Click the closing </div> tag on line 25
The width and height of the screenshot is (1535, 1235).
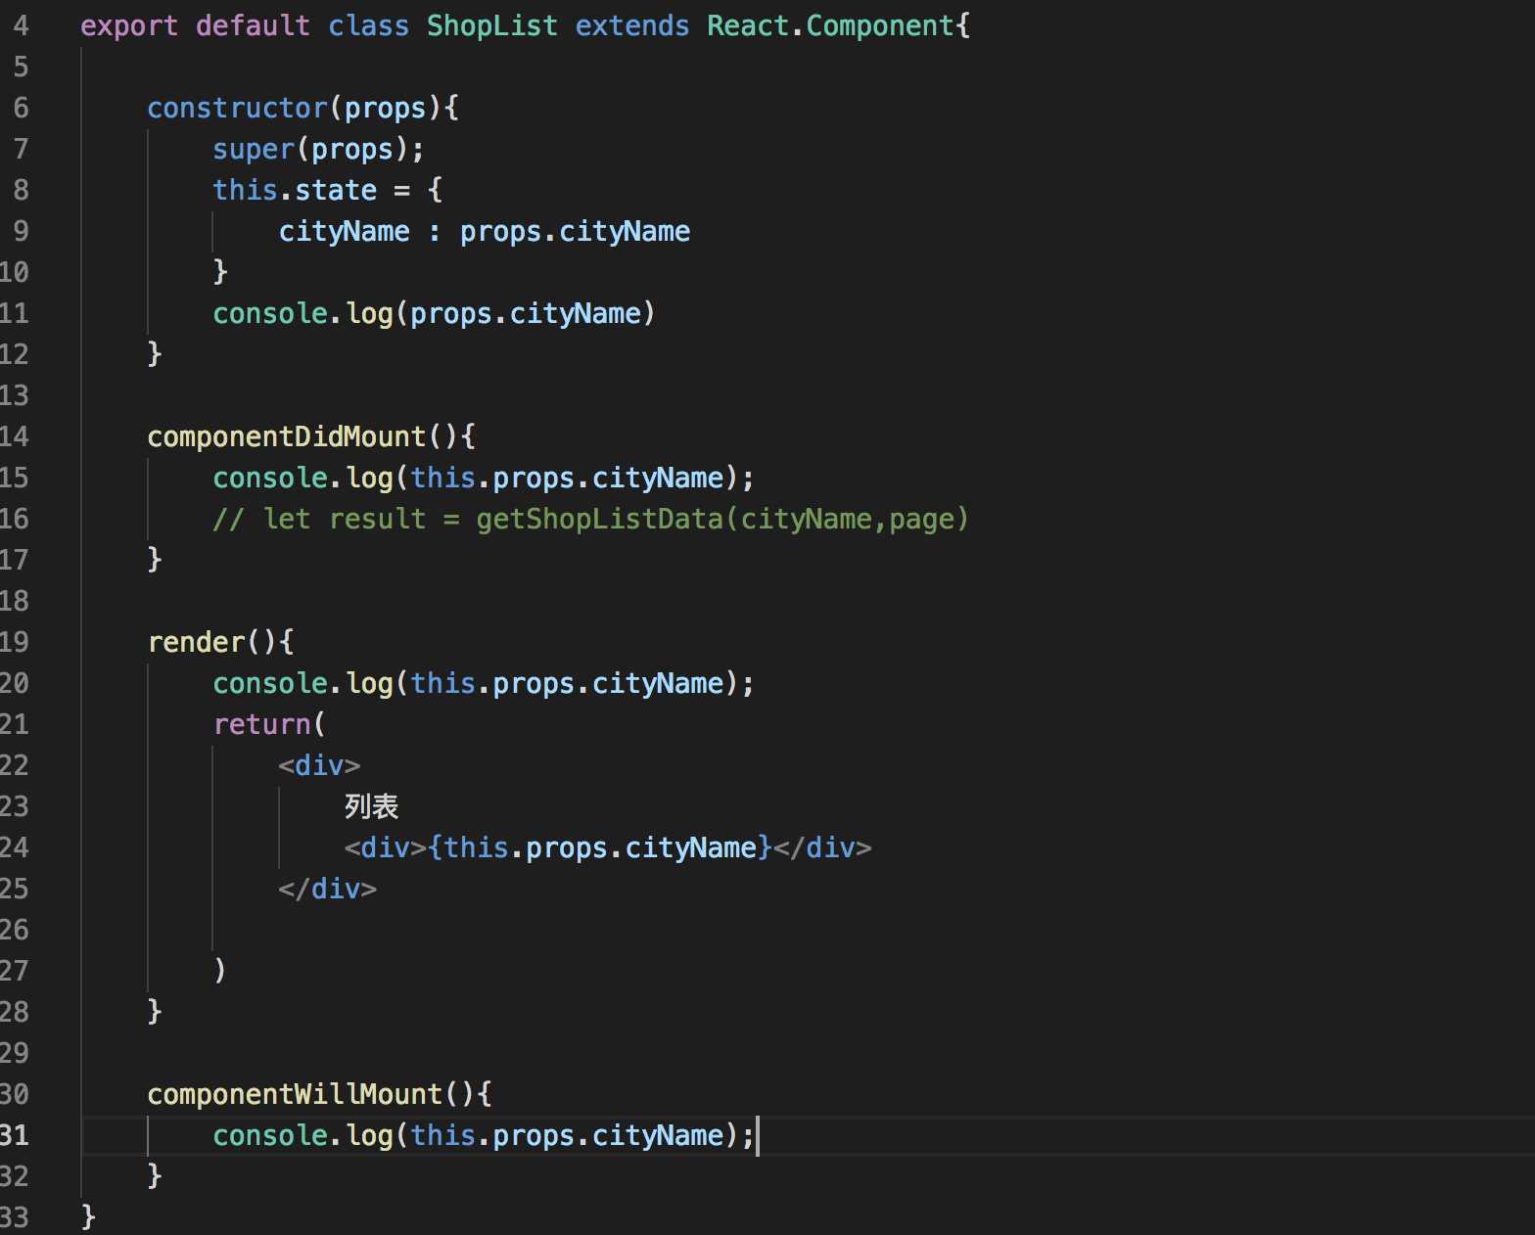tap(327, 889)
